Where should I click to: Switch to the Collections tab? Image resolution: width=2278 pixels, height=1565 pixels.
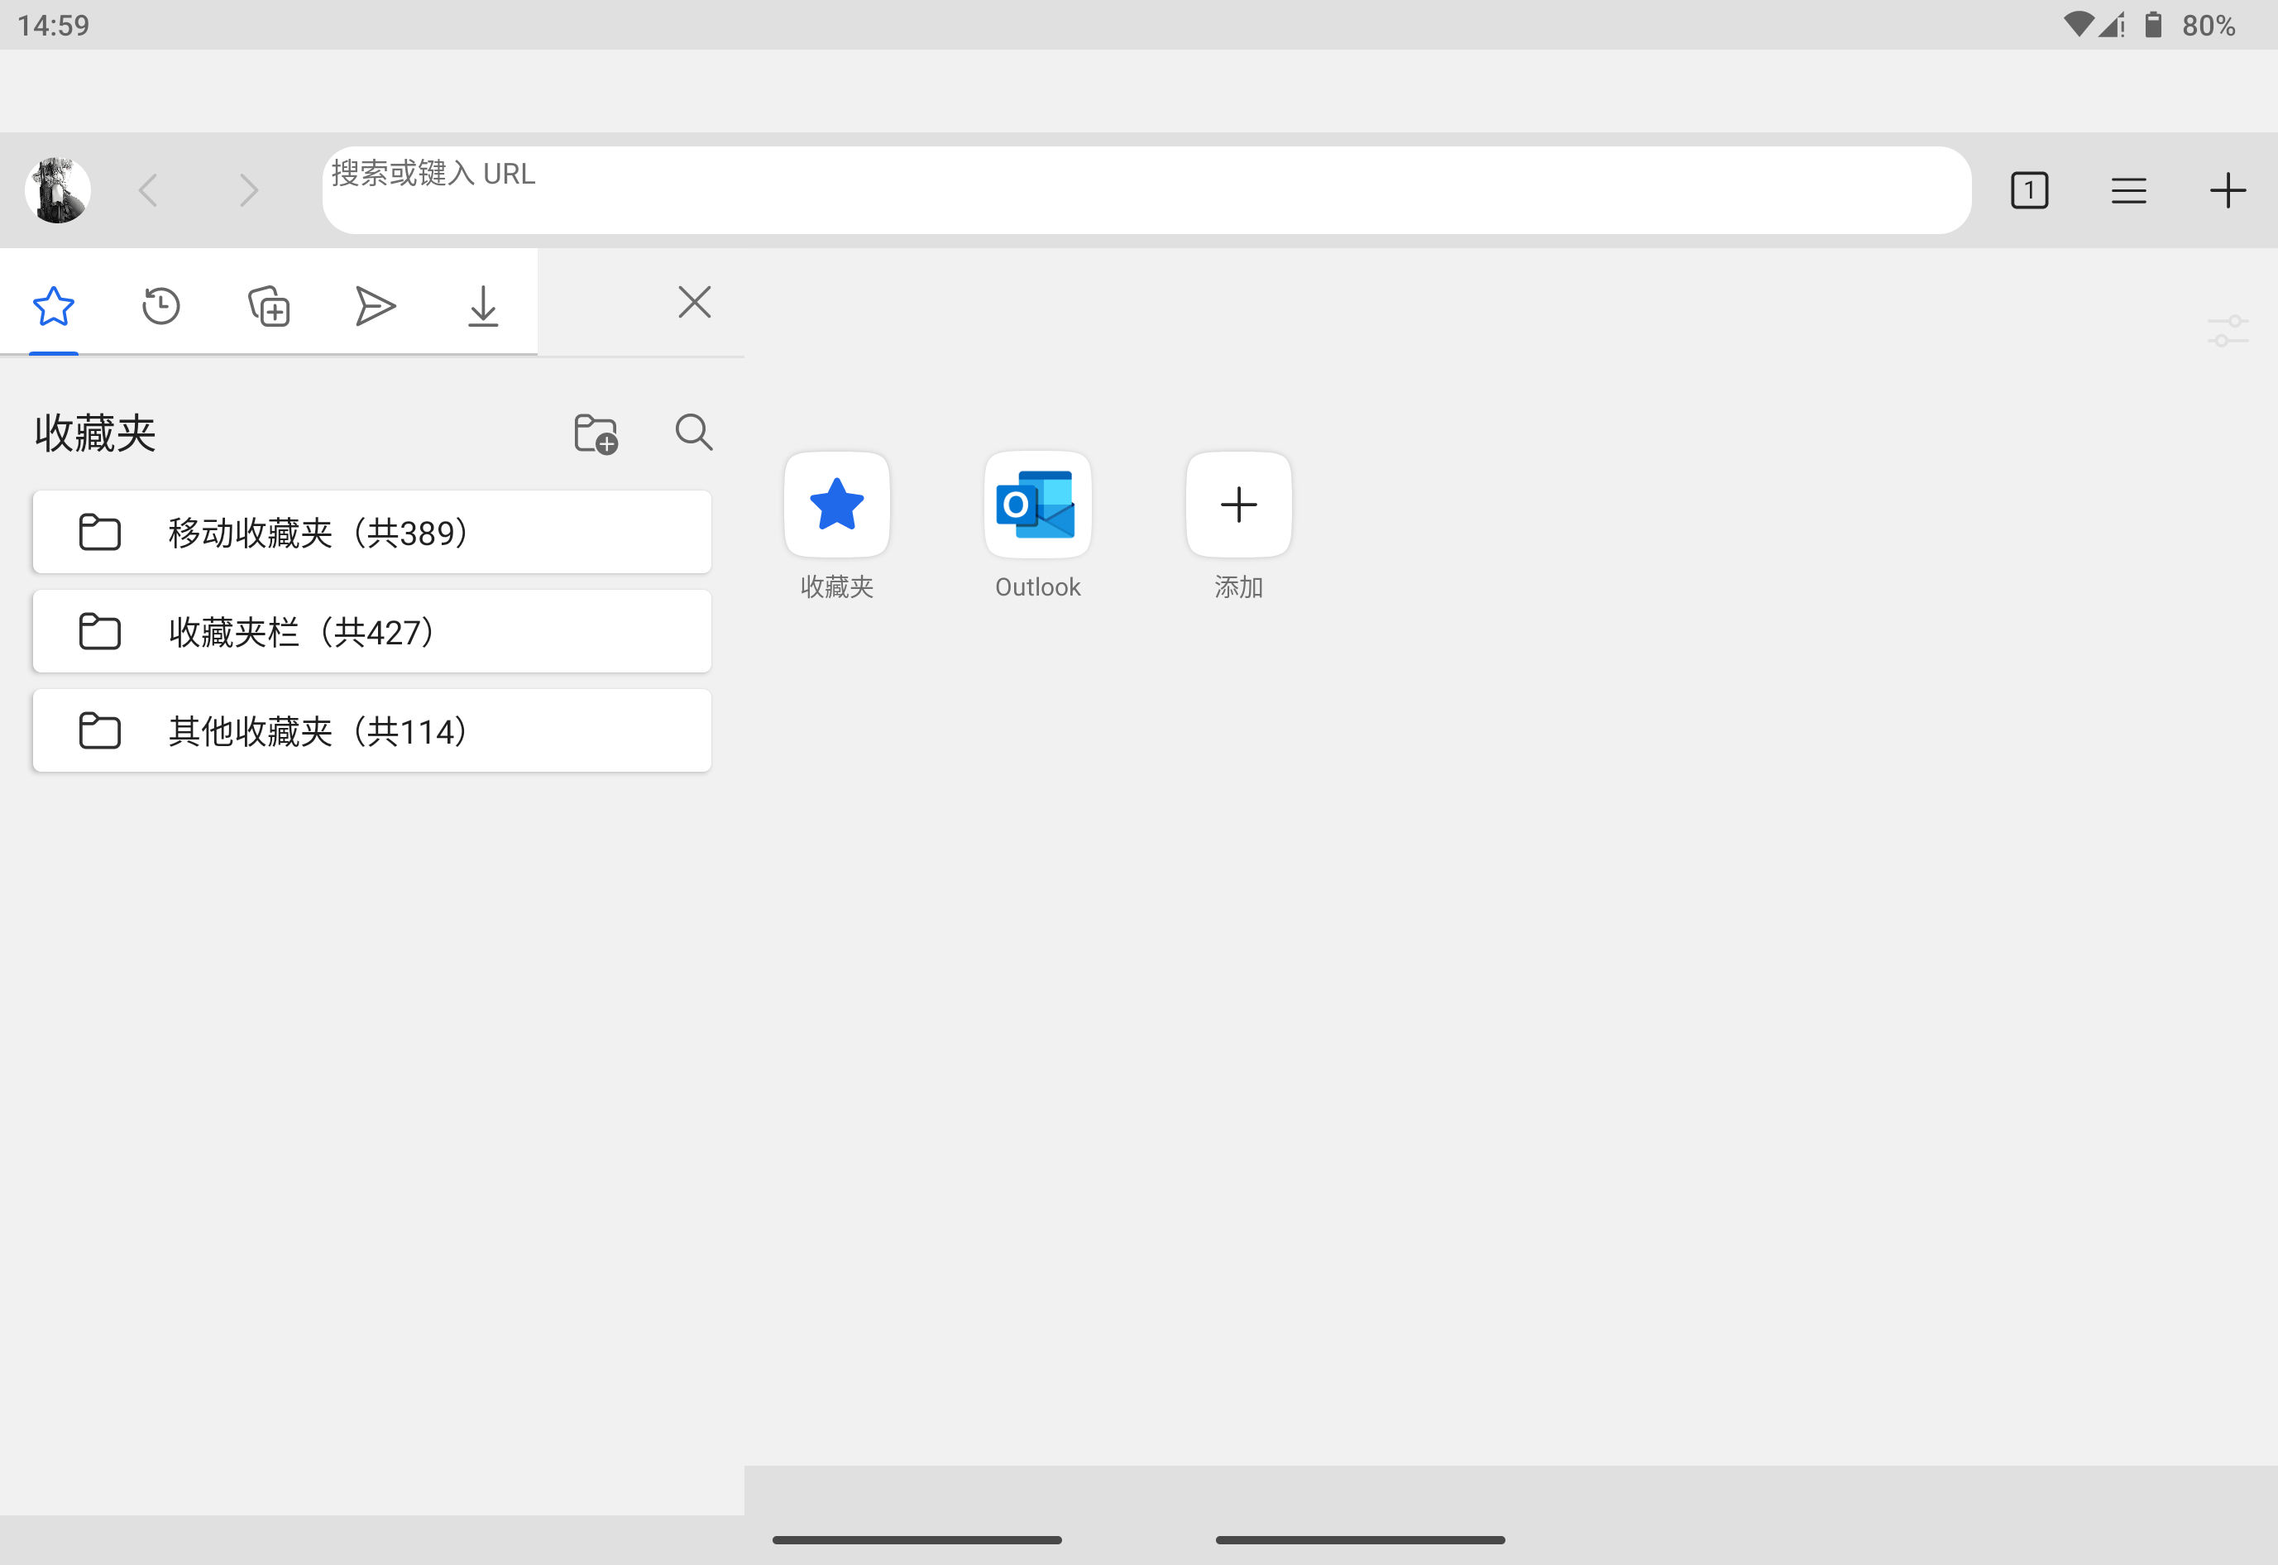(269, 306)
